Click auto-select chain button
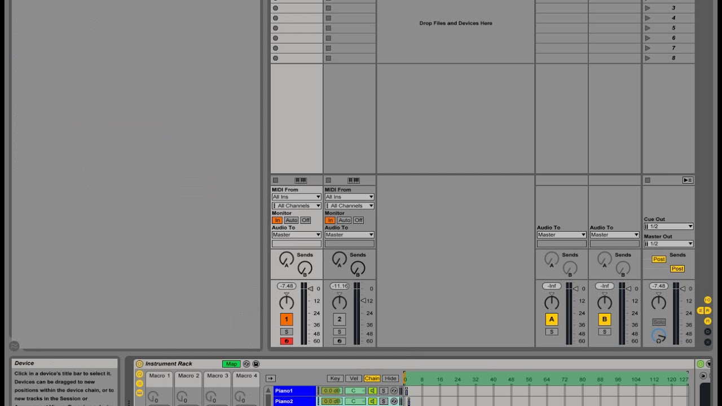This screenshot has width=722, height=406. pyautogui.click(x=271, y=378)
